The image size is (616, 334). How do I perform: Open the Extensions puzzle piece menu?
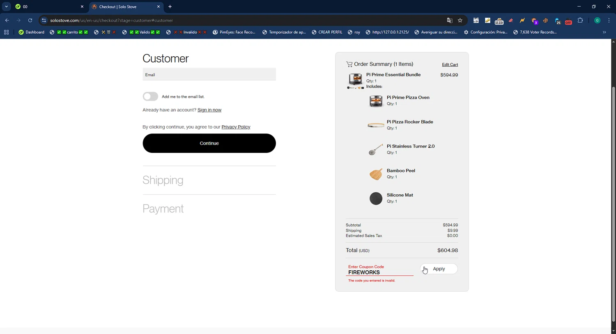tap(580, 20)
